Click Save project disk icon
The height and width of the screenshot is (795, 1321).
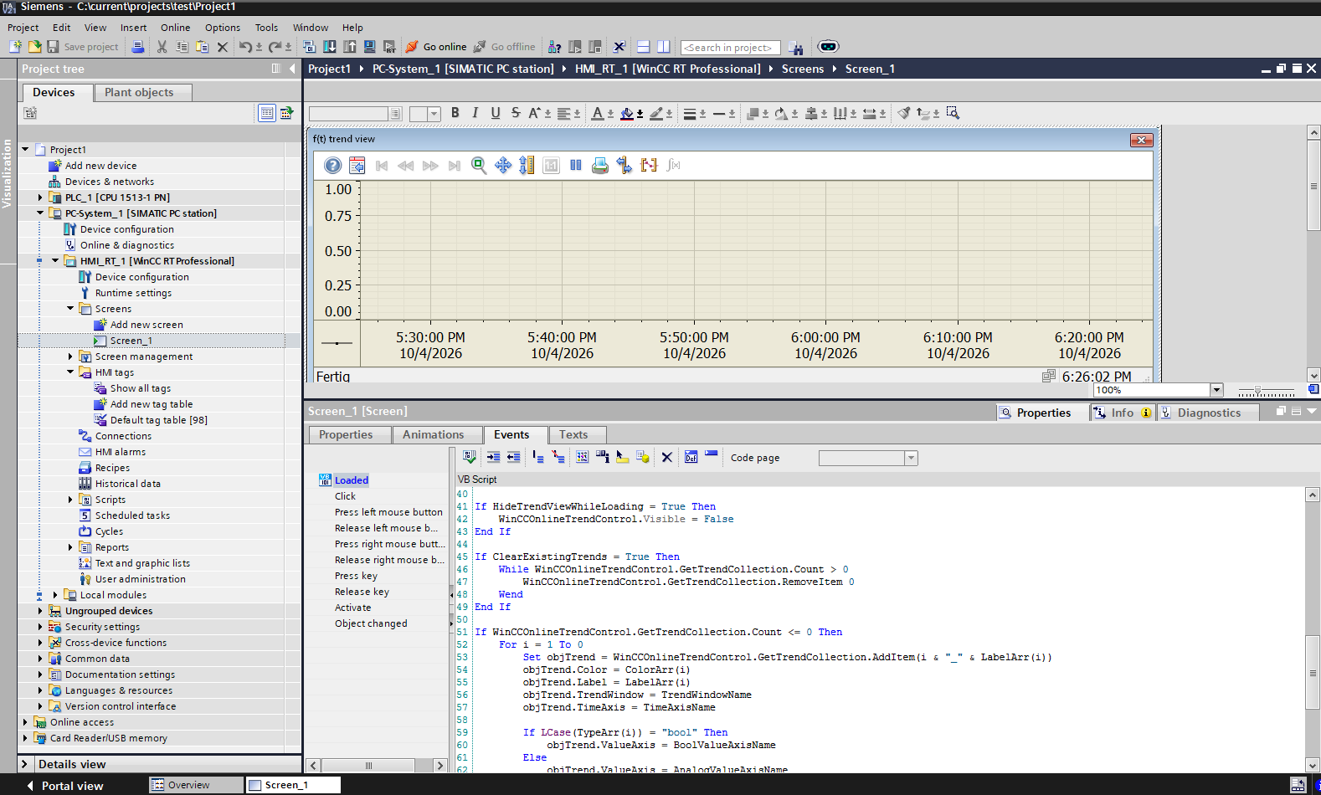click(53, 47)
